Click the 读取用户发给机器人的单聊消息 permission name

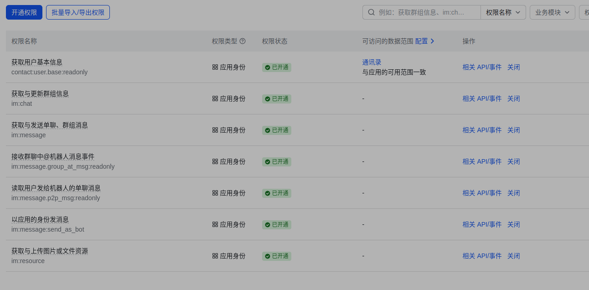(56, 188)
